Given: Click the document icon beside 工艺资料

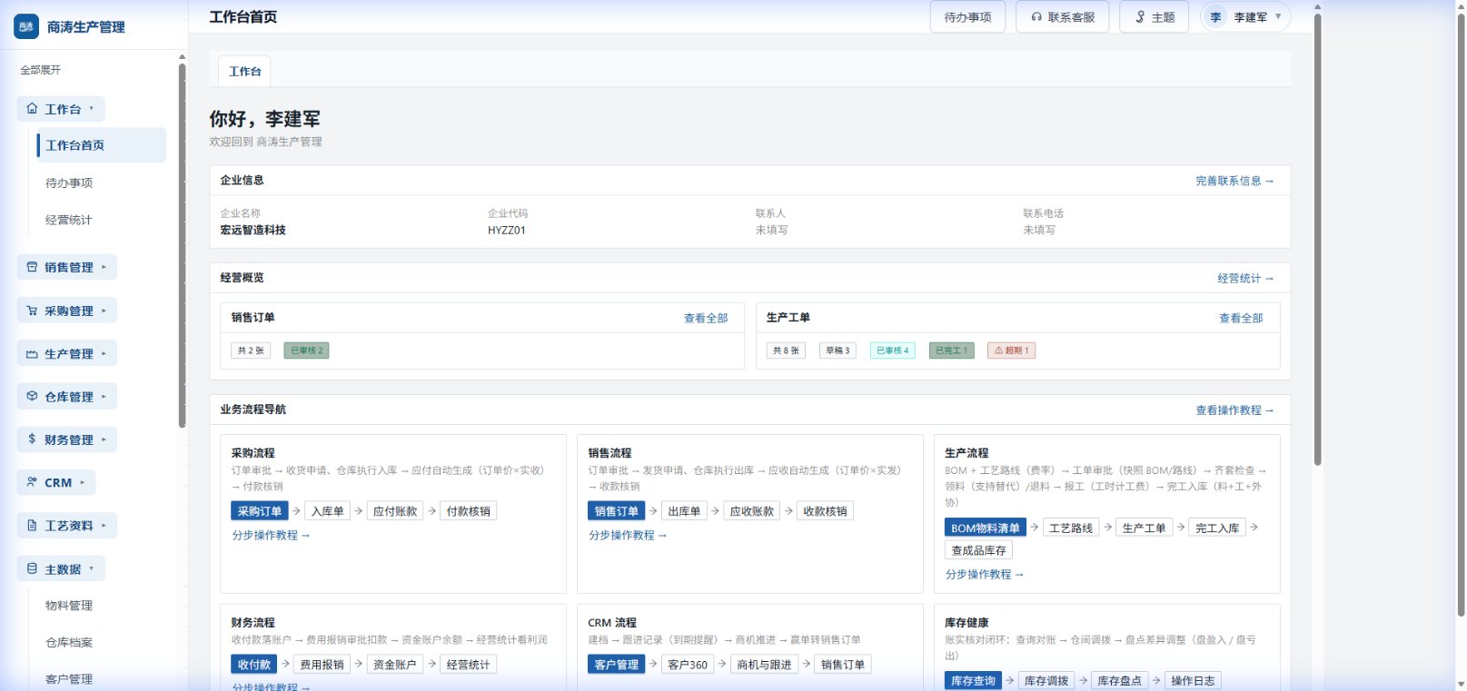Looking at the screenshot, I should tap(32, 526).
